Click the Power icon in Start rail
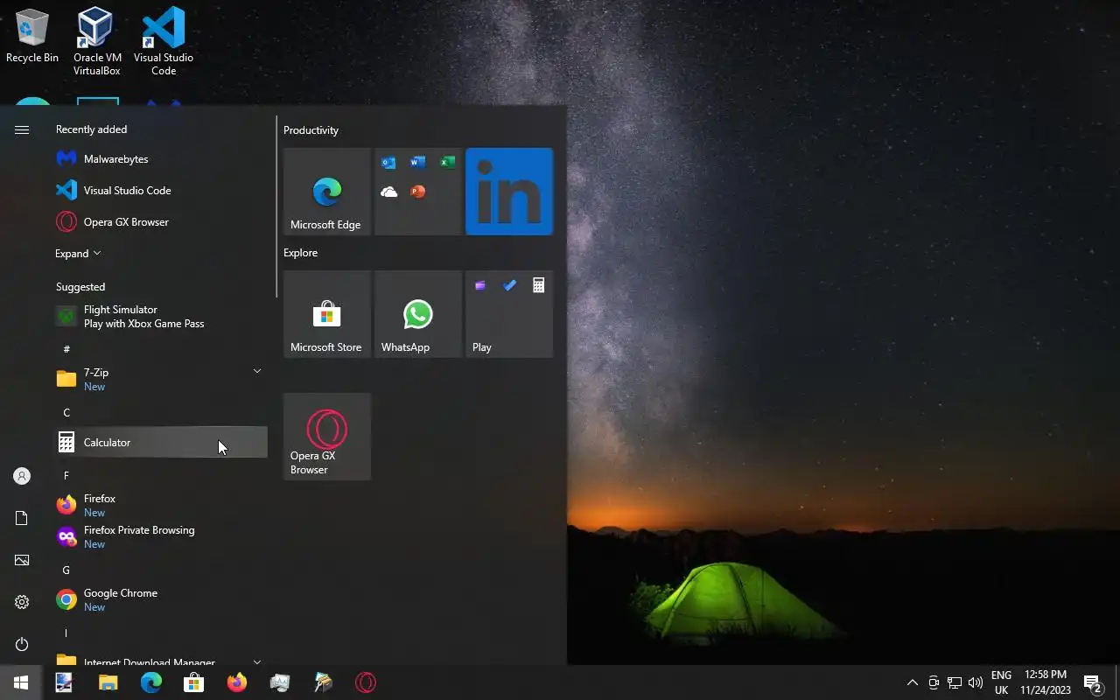1120x700 pixels. click(x=22, y=644)
